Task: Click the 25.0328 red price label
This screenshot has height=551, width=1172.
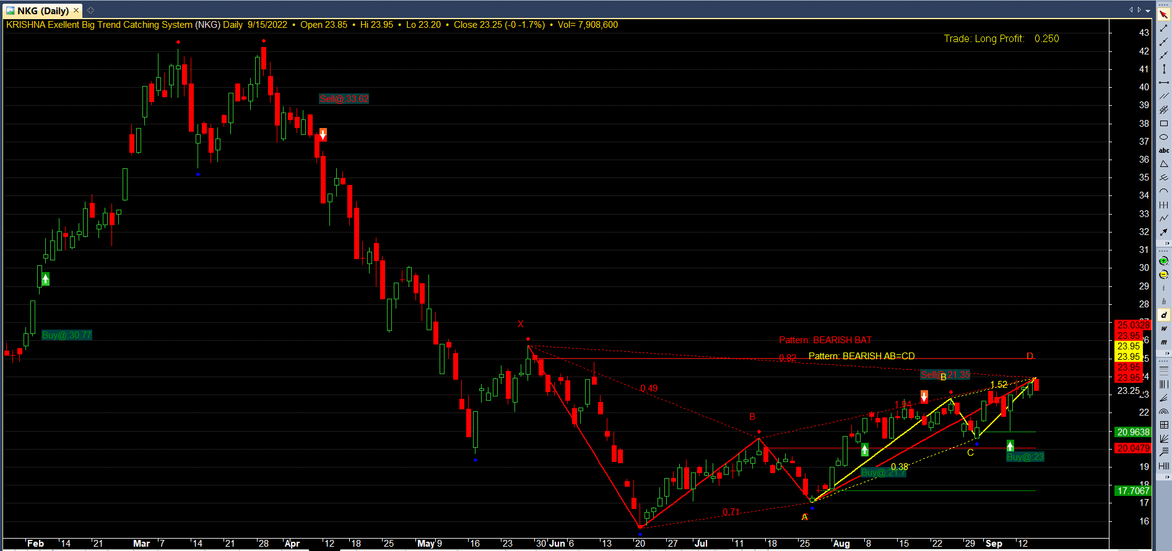Action: click(1133, 325)
